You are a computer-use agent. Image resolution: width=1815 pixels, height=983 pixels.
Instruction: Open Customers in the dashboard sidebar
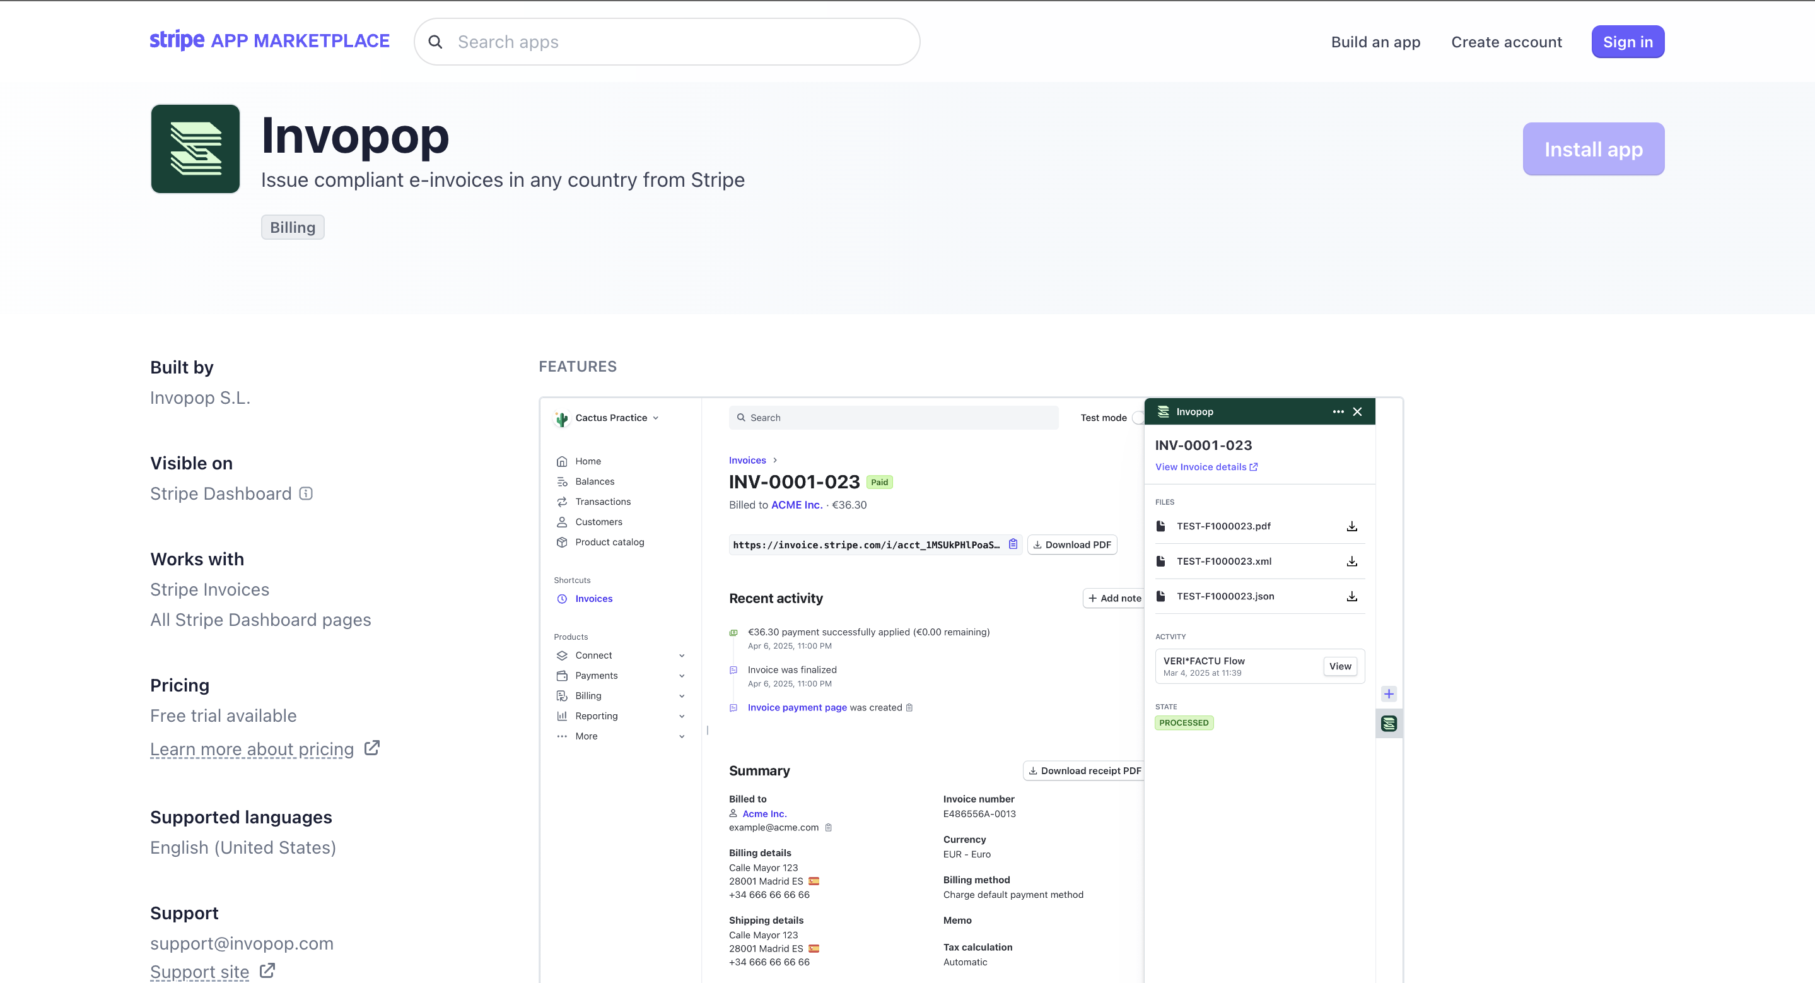(598, 521)
